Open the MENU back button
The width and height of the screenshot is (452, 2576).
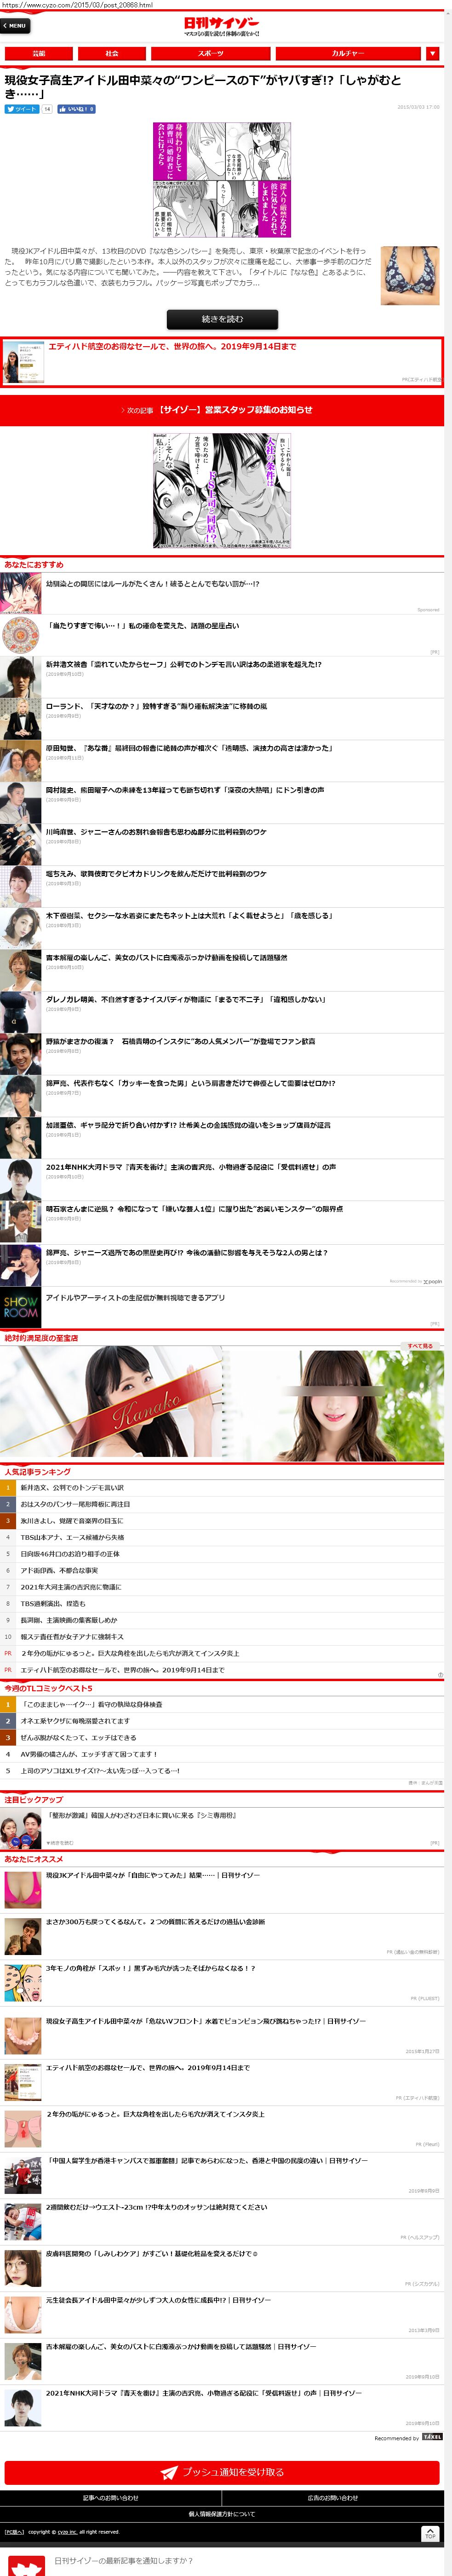pyautogui.click(x=15, y=26)
